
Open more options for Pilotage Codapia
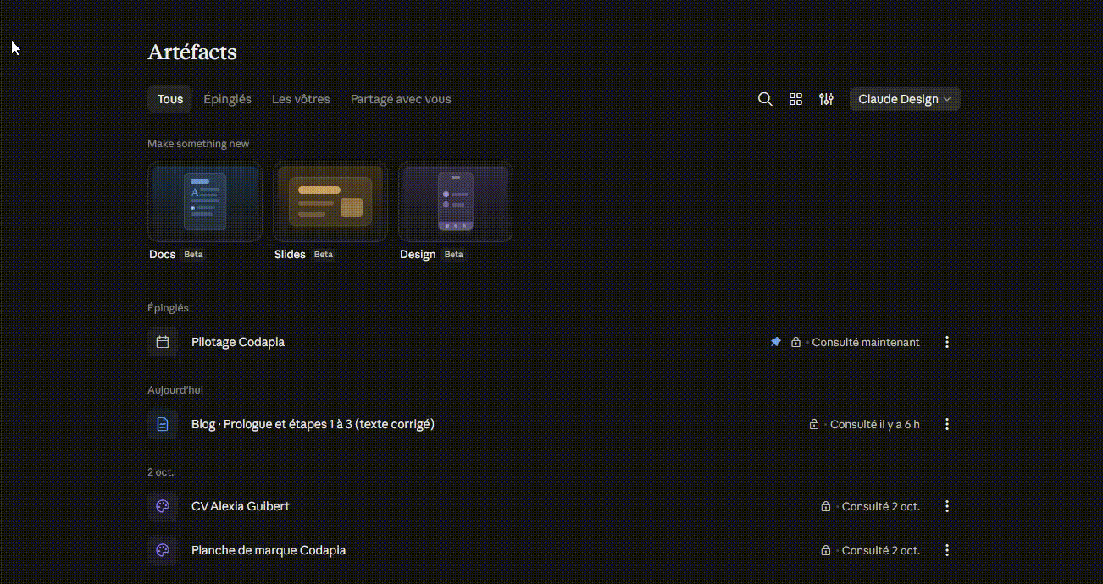(x=947, y=342)
